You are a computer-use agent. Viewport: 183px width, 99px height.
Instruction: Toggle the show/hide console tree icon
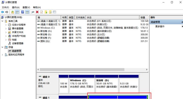pos(17,12)
